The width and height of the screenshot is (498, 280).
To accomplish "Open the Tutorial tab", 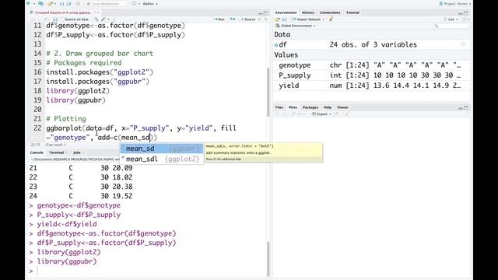I will 352,12.
